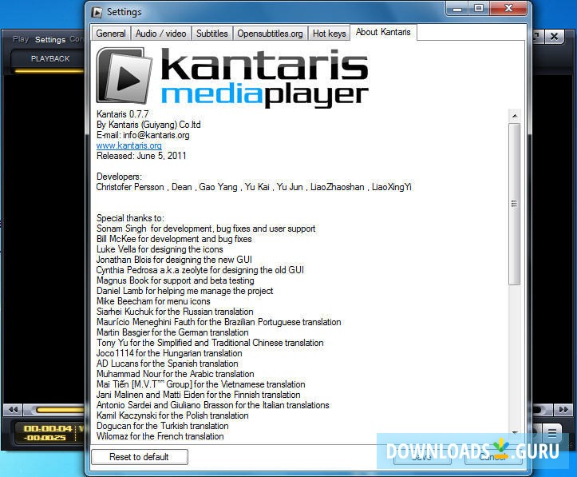Click the 'Martin Basgier' German translation line
577x477 pixels.
[172, 332]
